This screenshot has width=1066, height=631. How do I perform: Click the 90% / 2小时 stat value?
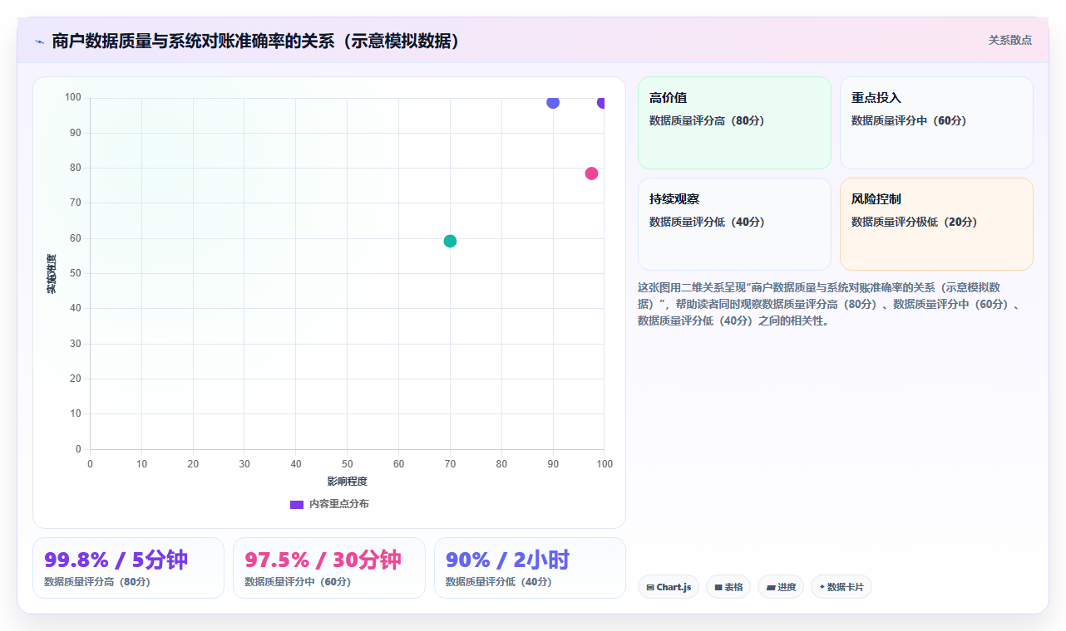507,560
